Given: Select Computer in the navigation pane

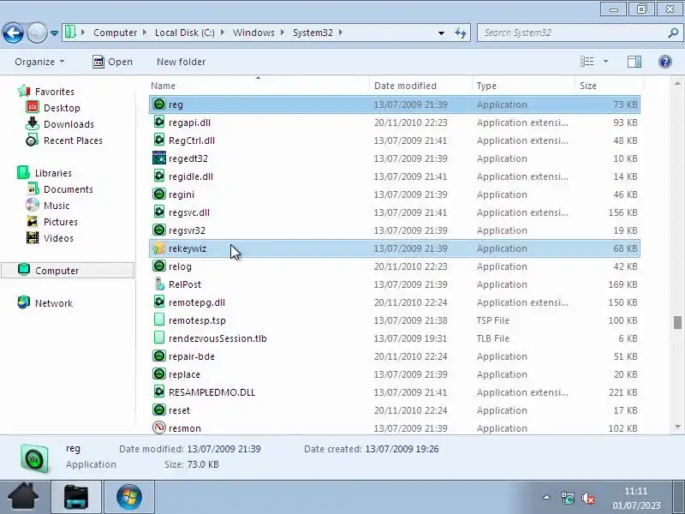Looking at the screenshot, I should [x=68, y=271].
